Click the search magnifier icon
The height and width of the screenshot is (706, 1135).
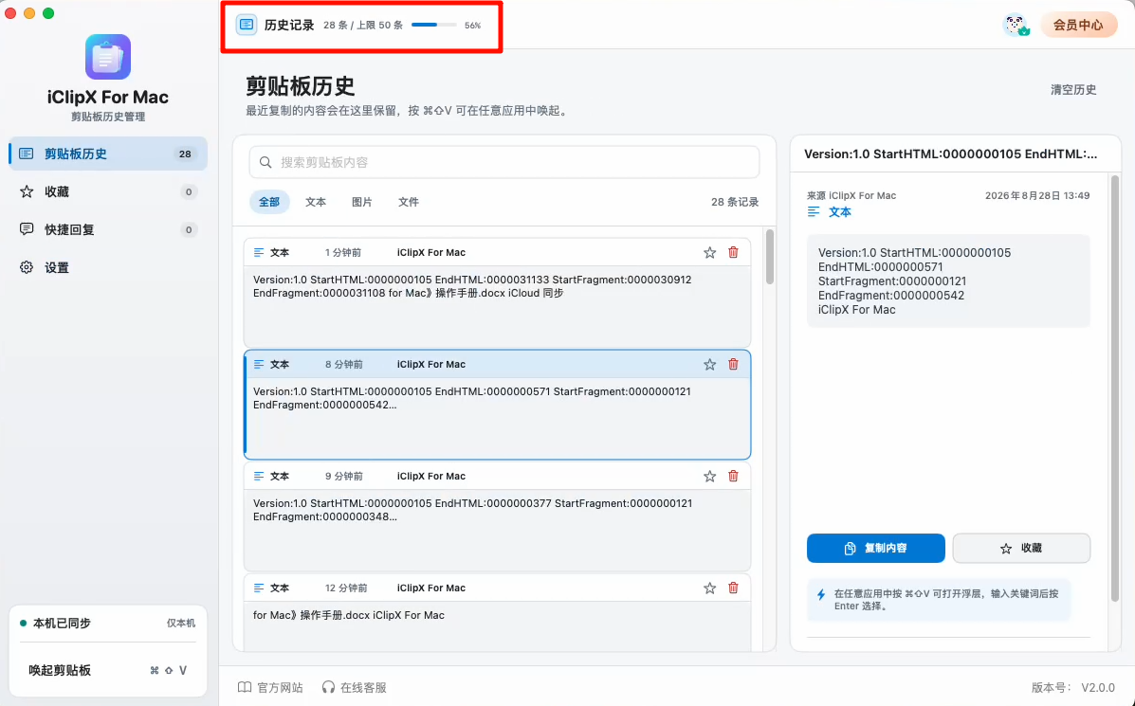265,162
